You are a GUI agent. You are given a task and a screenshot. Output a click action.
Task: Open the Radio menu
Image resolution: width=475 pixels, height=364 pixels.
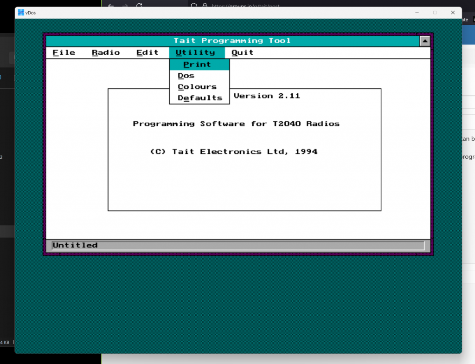pos(106,52)
